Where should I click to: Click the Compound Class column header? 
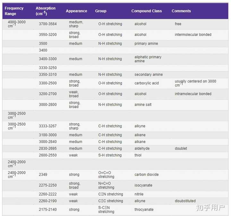[147, 11]
